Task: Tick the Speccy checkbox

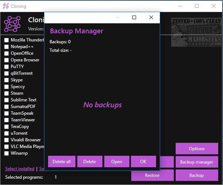Action: (6, 87)
